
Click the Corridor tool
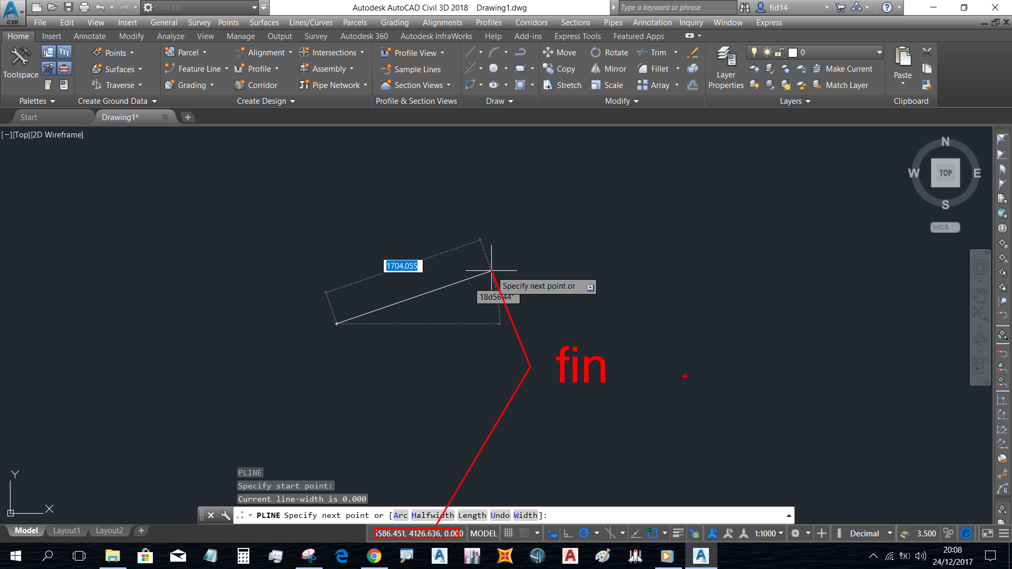point(256,85)
